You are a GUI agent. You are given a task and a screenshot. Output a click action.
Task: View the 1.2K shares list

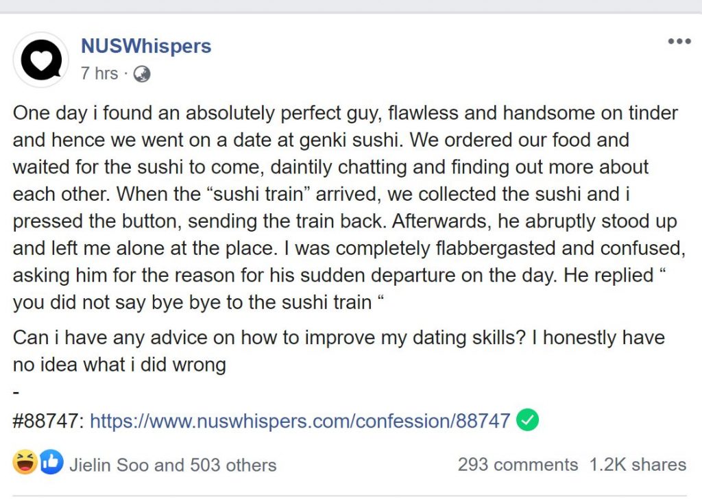(638, 465)
